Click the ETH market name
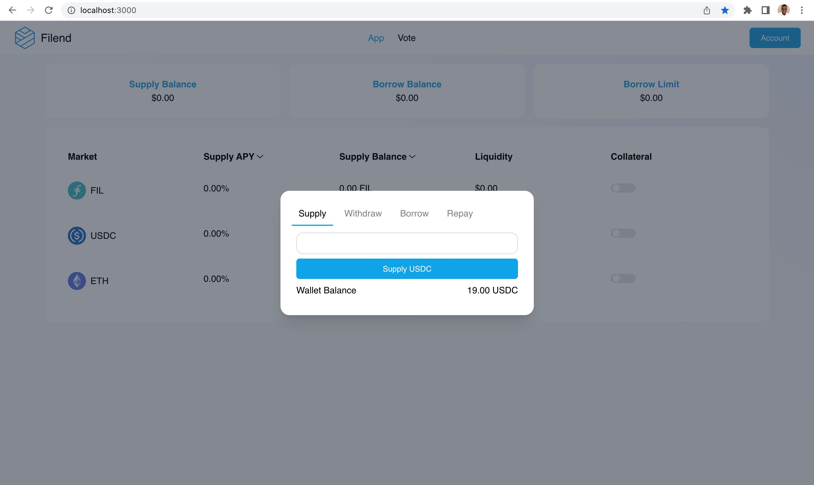Screen dimensions: 814x485 [x=99, y=281]
